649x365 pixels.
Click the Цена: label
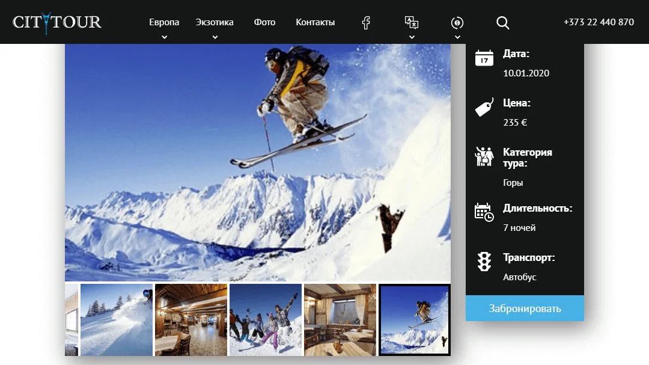(x=517, y=103)
